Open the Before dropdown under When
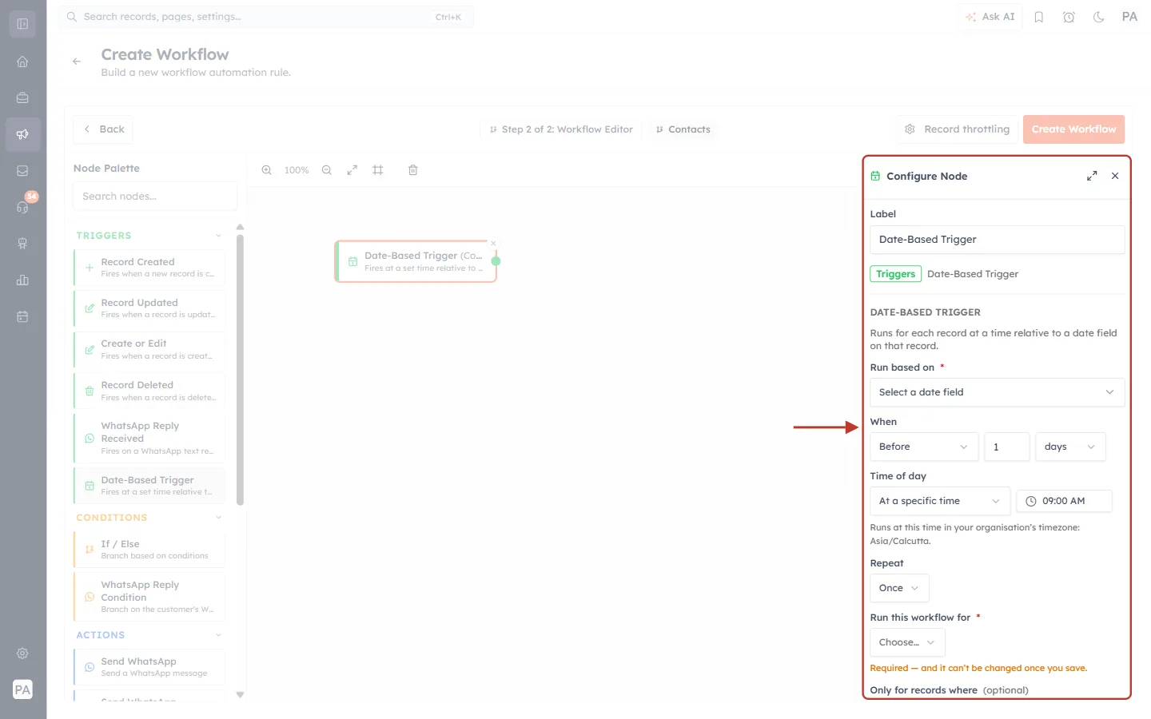This screenshot has width=1151, height=719. pos(924,447)
